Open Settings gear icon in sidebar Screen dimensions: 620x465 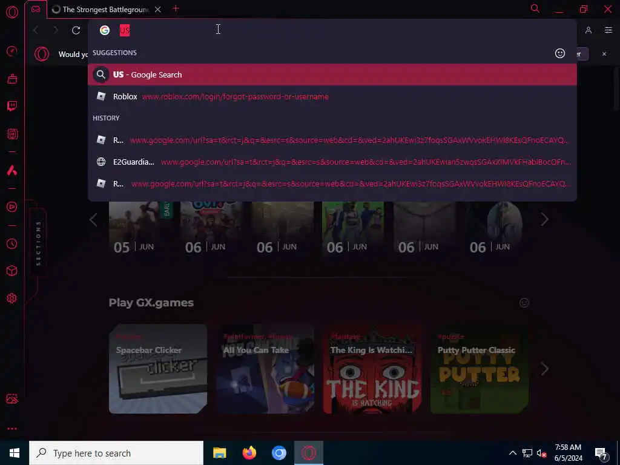(x=12, y=298)
